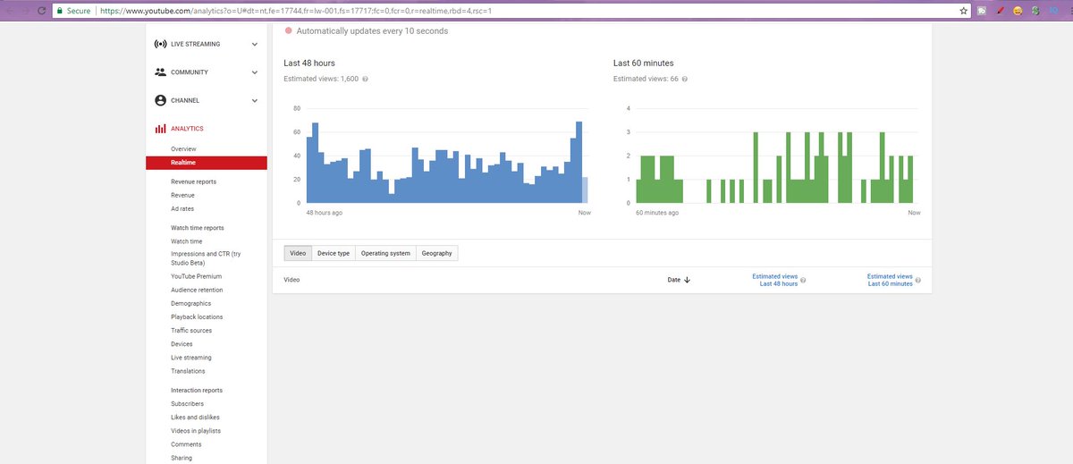Click help icon next to Last 48 hours column

[803, 280]
